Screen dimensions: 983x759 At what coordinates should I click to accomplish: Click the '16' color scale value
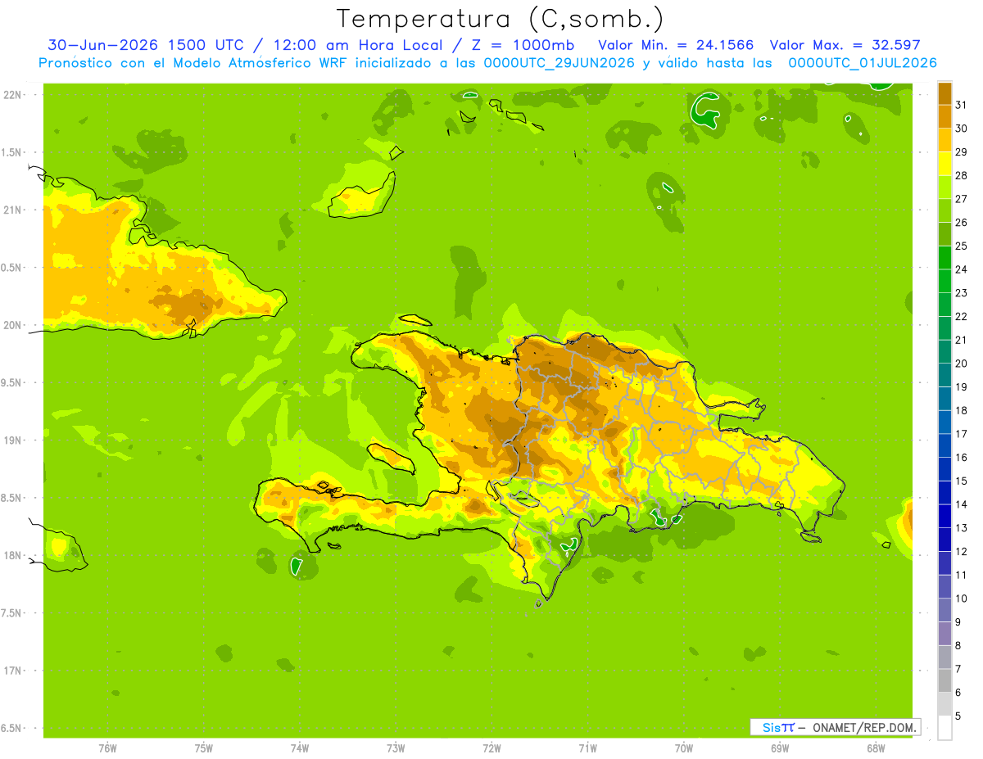pos(962,458)
